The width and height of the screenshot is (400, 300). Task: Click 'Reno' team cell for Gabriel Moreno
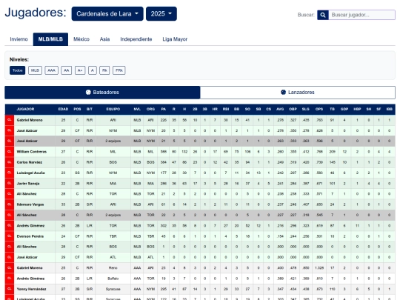click(113, 268)
